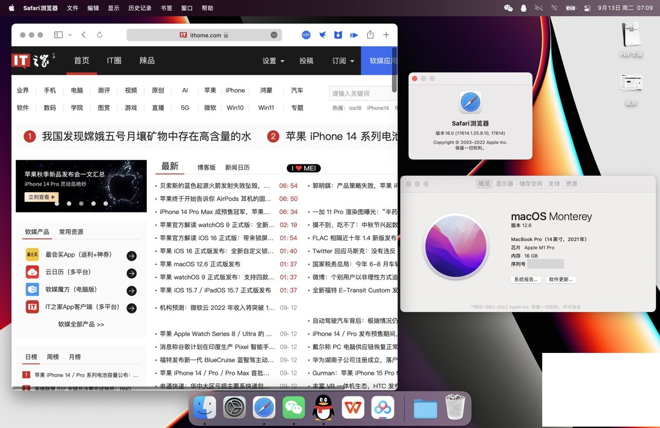Click 立刻查看 on the banner
The width and height of the screenshot is (660, 428).
41,197
